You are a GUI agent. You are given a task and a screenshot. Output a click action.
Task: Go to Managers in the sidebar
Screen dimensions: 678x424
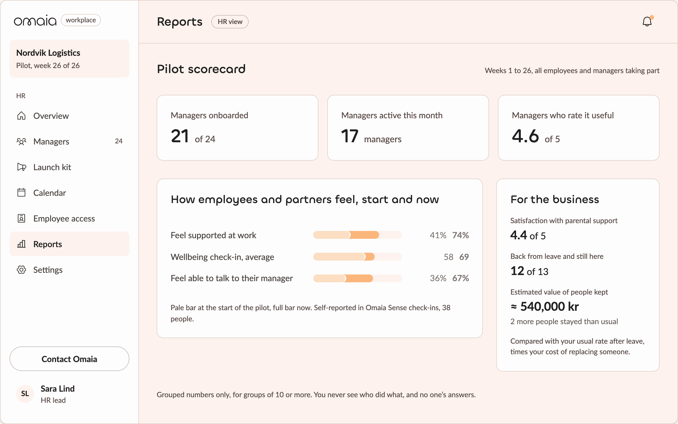coord(69,141)
